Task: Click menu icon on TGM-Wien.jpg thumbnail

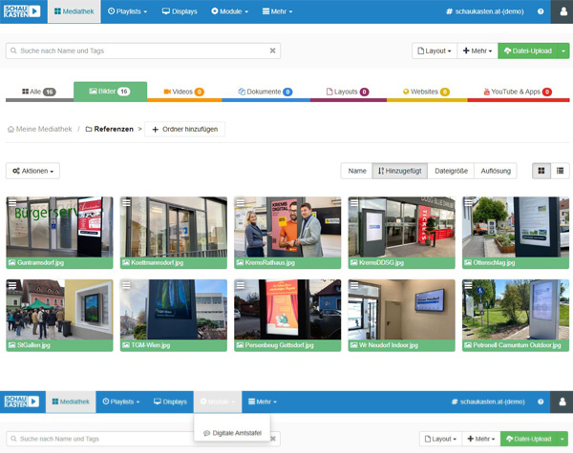Action: (126, 284)
